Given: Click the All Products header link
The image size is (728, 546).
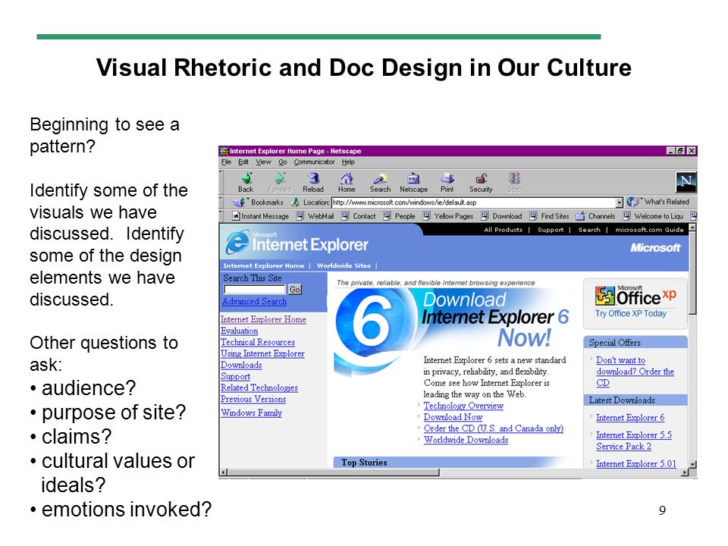Looking at the screenshot, I should (x=503, y=230).
